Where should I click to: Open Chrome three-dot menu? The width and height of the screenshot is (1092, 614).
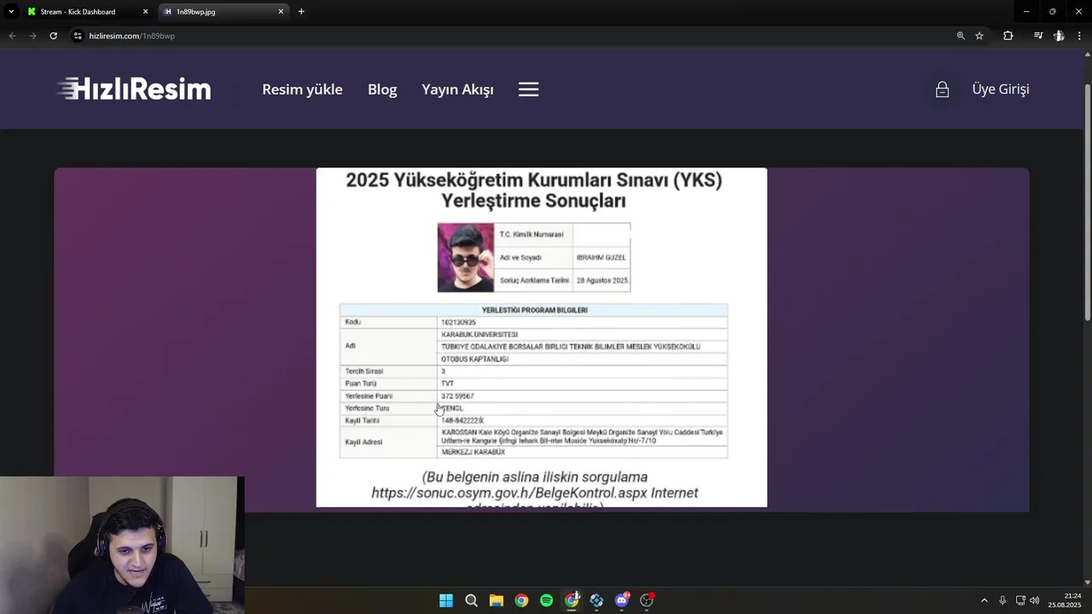coord(1080,36)
